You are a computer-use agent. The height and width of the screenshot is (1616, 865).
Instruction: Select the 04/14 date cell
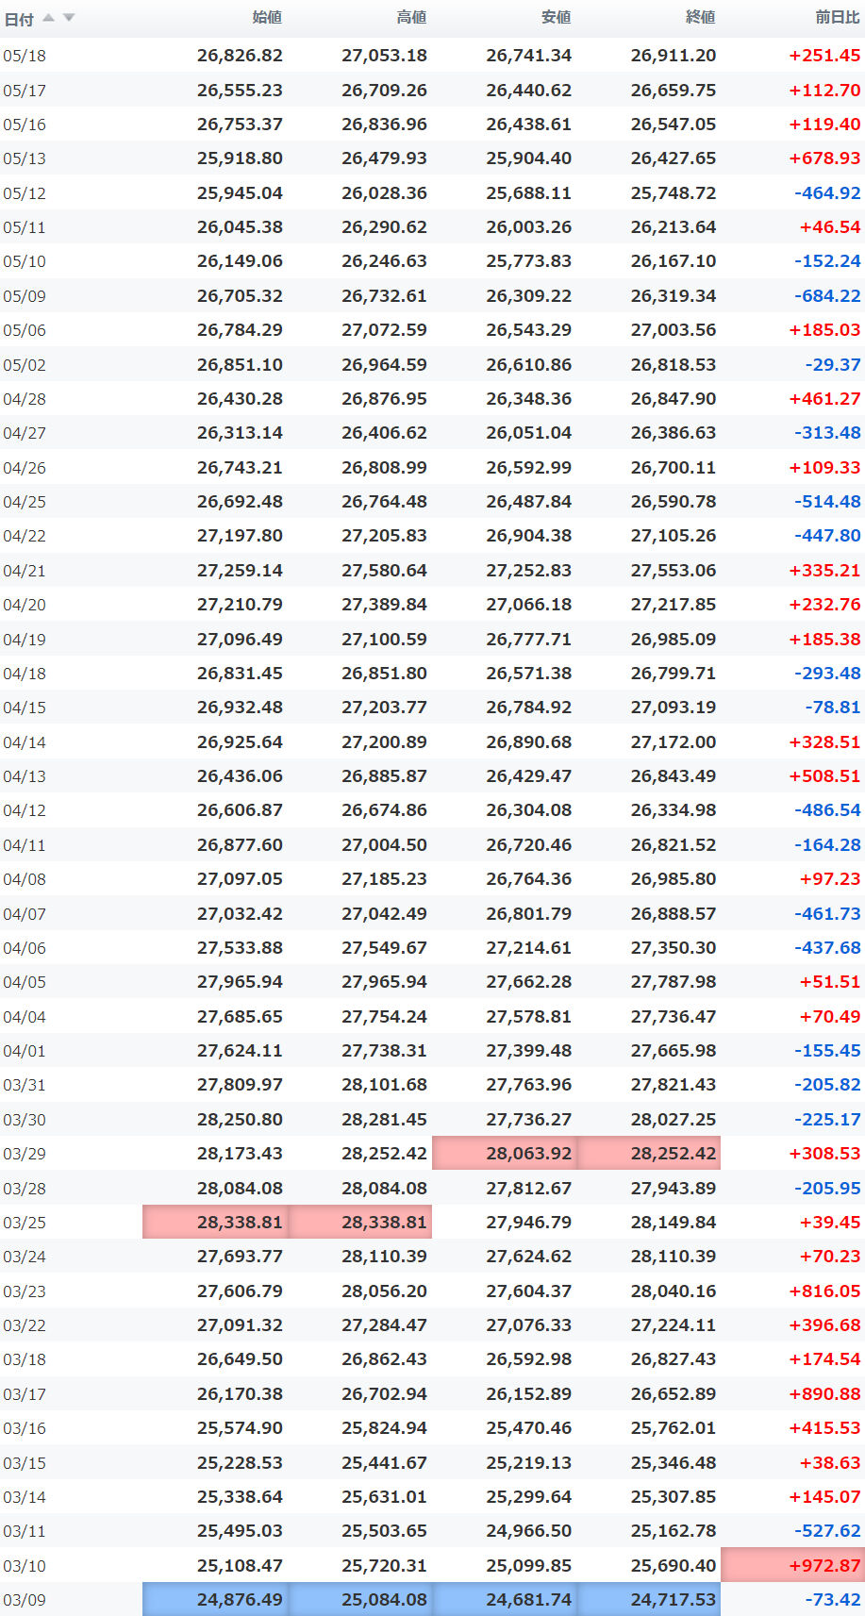coord(25,742)
